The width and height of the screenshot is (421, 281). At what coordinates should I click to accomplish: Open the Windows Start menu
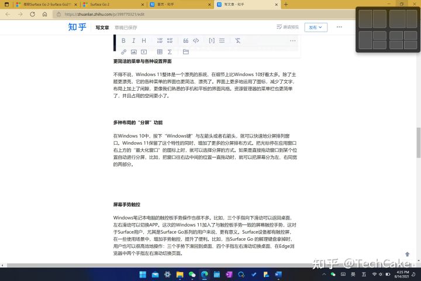pyautogui.click(x=143, y=275)
